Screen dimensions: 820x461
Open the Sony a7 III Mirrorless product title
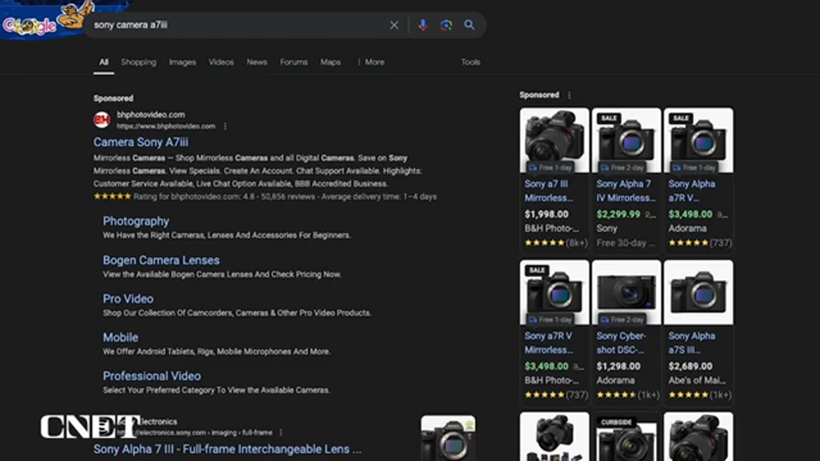(x=548, y=191)
